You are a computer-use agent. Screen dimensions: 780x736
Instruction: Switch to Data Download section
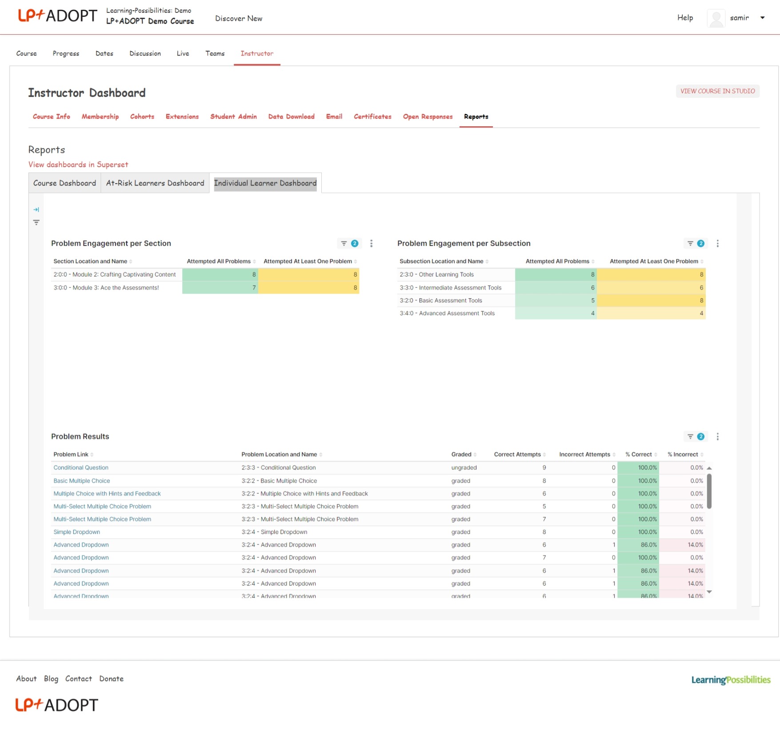(x=292, y=116)
